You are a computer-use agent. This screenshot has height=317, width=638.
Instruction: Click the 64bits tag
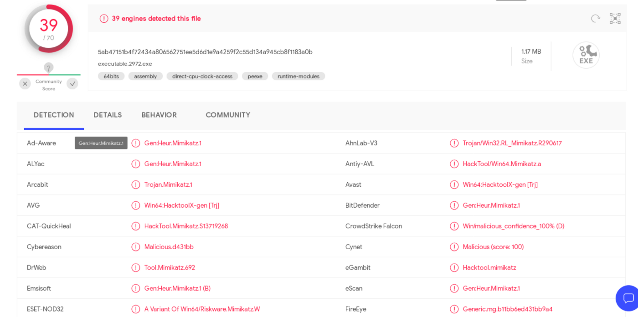[111, 77]
